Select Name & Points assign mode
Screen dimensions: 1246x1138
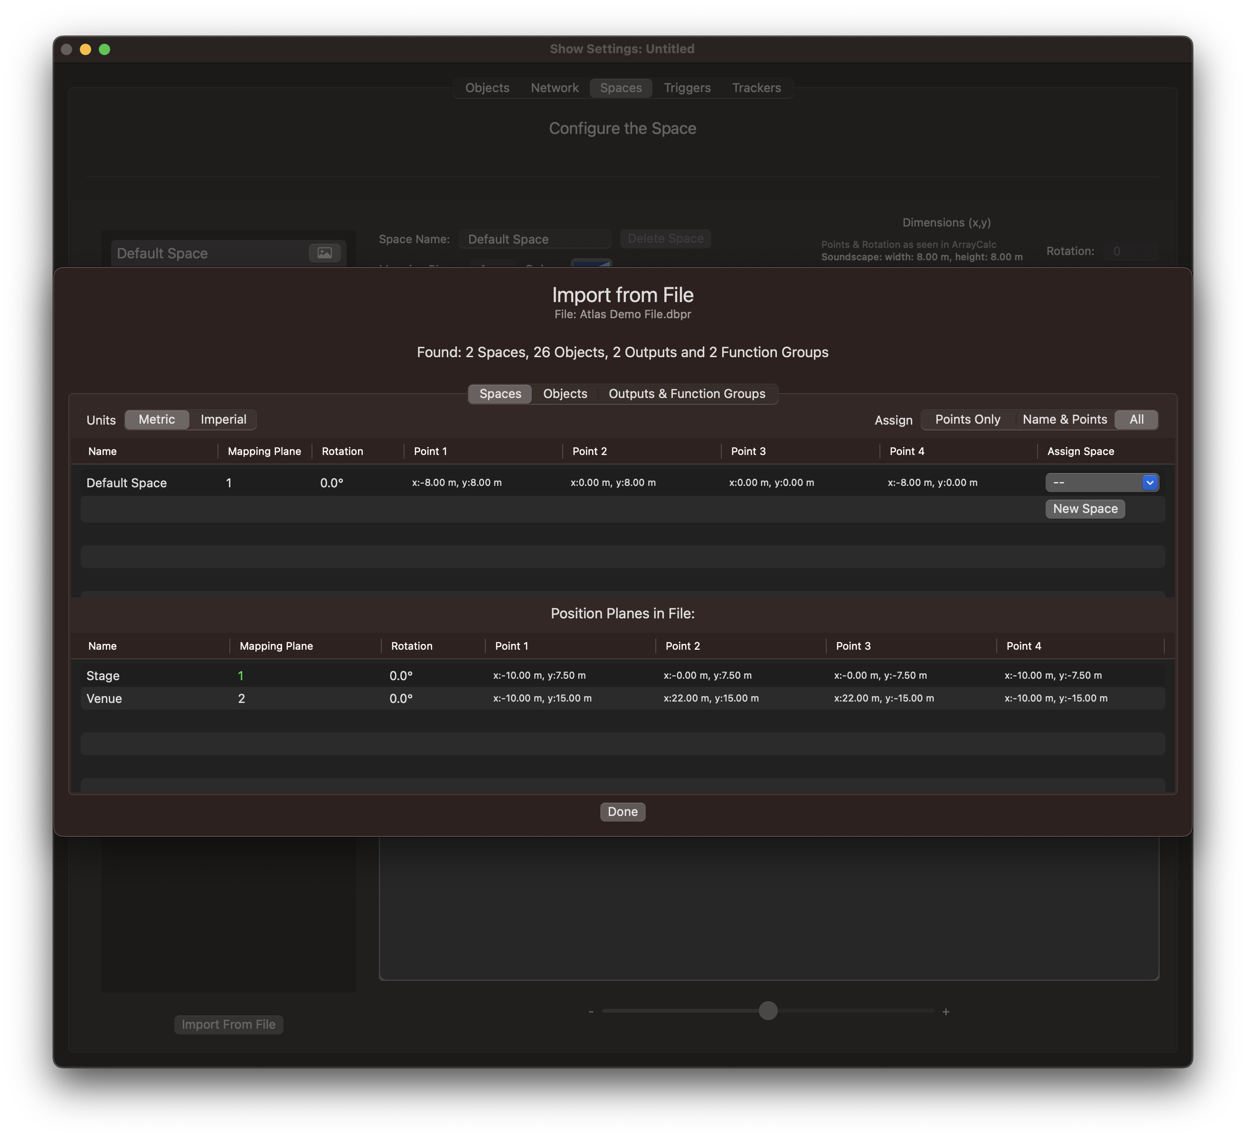coord(1064,419)
